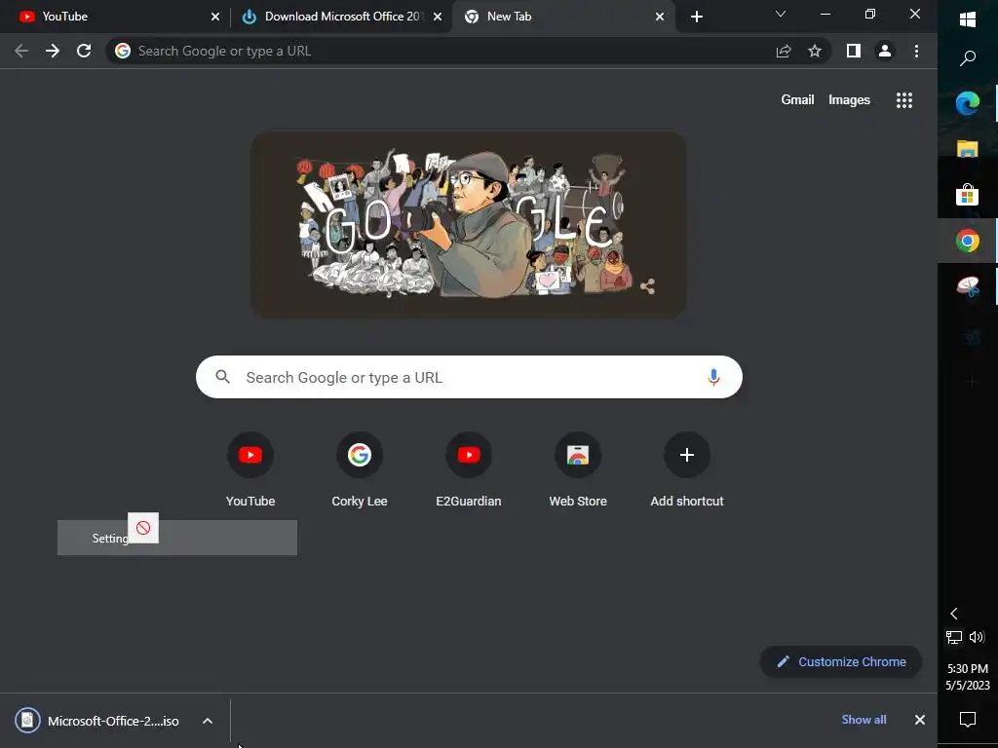Open Google Images link
998x748 pixels.
(849, 100)
